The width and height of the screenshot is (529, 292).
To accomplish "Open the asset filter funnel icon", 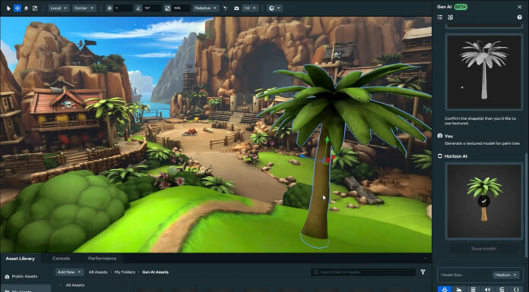I will [x=423, y=272].
